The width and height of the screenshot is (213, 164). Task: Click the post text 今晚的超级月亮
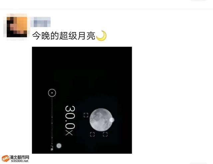tap(64, 36)
